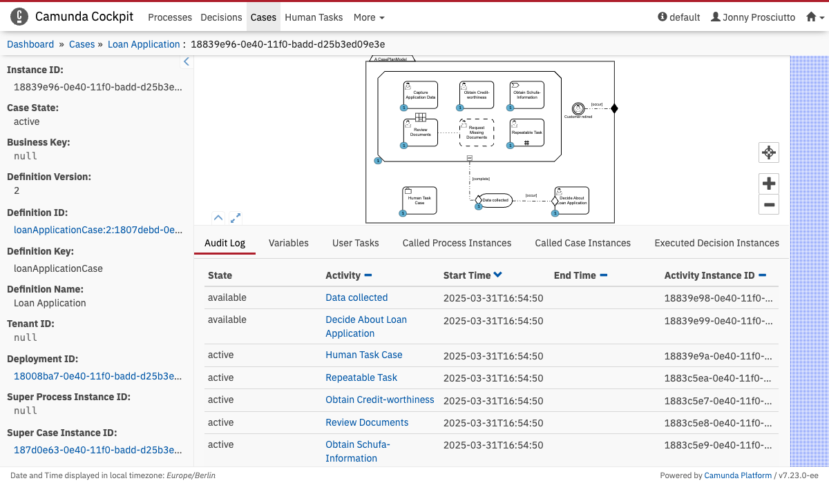This screenshot has width=829, height=483.
Task: Reset diagram viewport with the crosshair icon
Action: tap(768, 152)
